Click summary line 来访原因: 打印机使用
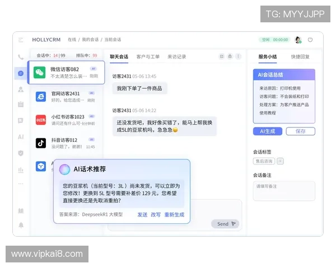This screenshot has height=268, width=336. click(280, 88)
